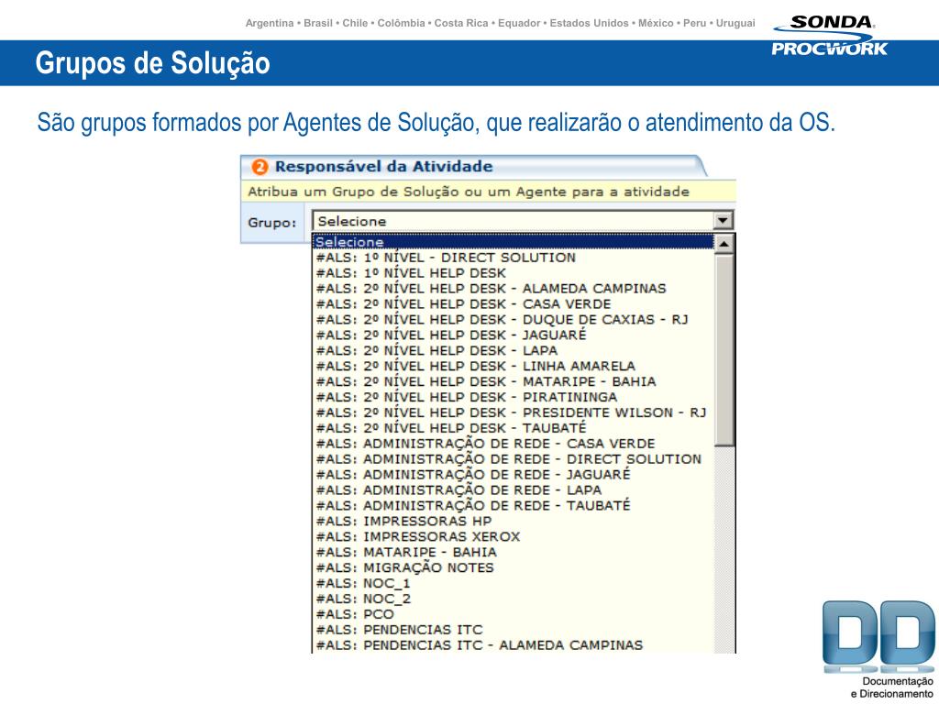Select #ALS: NOC_1
Screen dimensions: 939x704
point(514,584)
